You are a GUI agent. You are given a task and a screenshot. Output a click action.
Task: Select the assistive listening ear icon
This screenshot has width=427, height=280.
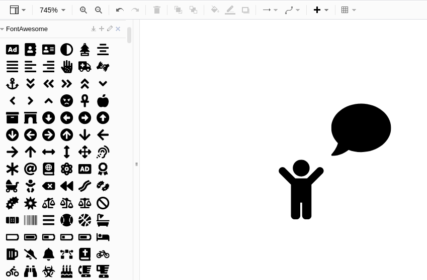pyautogui.click(x=103, y=152)
